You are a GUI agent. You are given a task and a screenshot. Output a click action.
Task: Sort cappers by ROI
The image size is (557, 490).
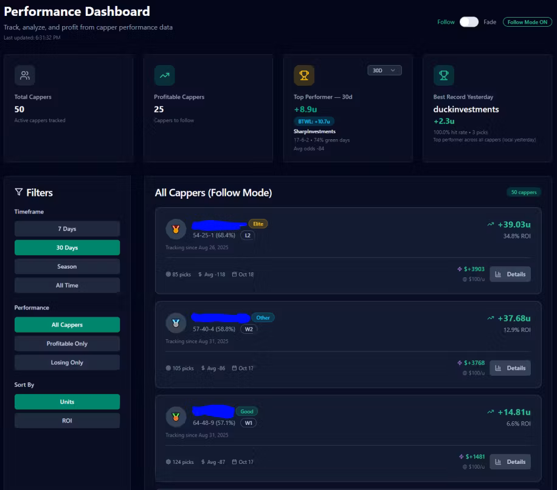point(67,421)
